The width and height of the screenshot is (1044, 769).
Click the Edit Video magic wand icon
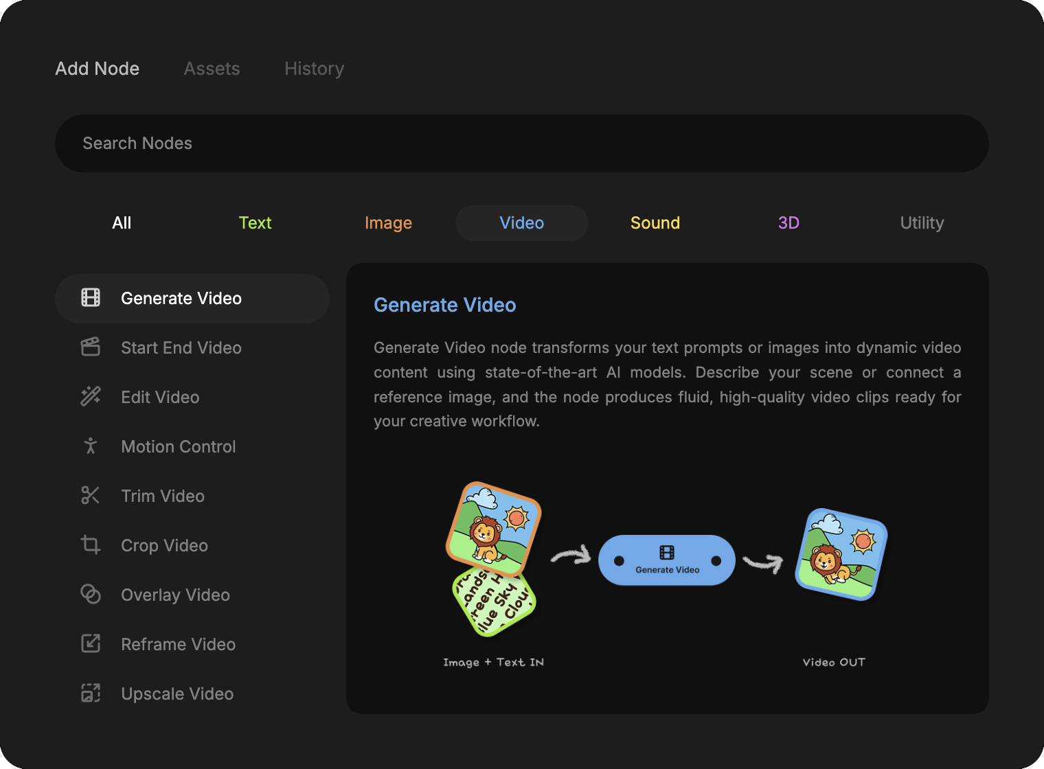point(91,397)
